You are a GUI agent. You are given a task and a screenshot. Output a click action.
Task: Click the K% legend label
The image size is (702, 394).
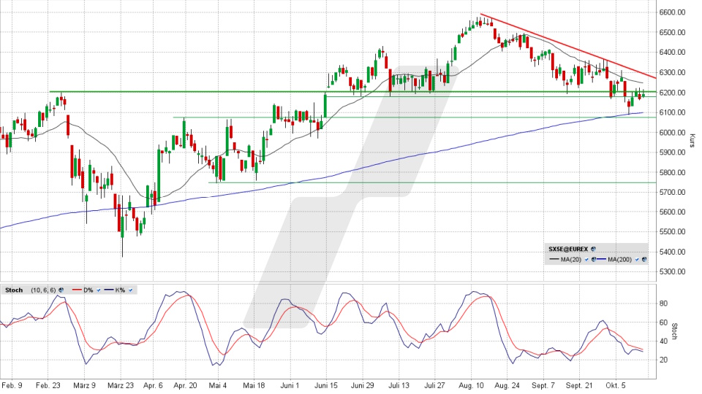click(120, 290)
